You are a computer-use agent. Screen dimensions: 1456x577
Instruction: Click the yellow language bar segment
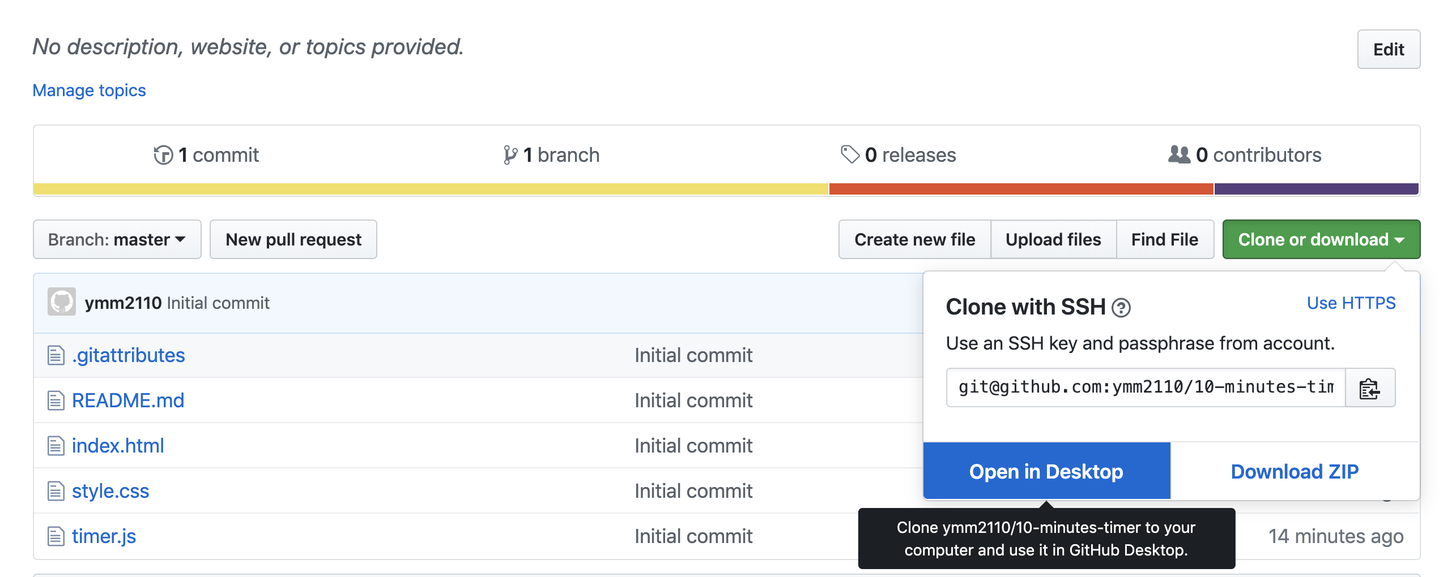tap(431, 189)
